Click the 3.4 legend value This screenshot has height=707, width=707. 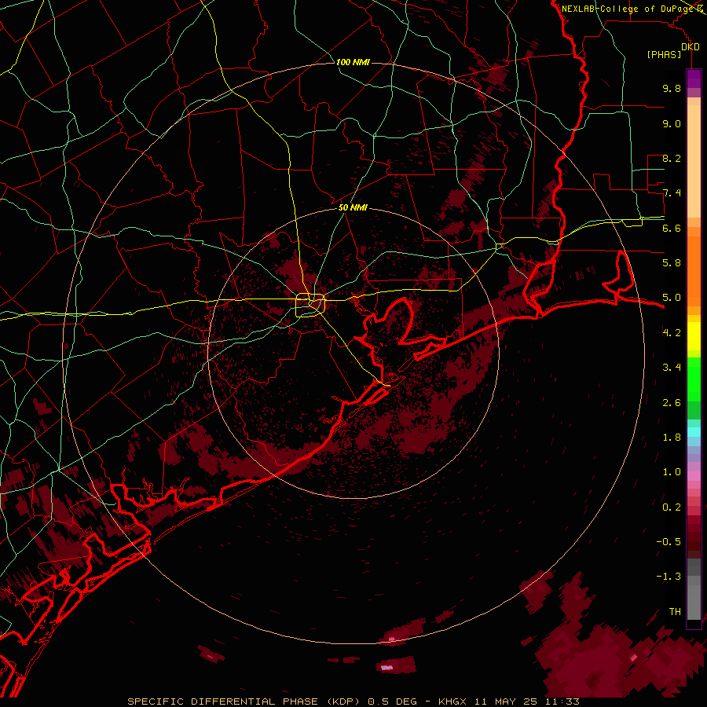(672, 368)
